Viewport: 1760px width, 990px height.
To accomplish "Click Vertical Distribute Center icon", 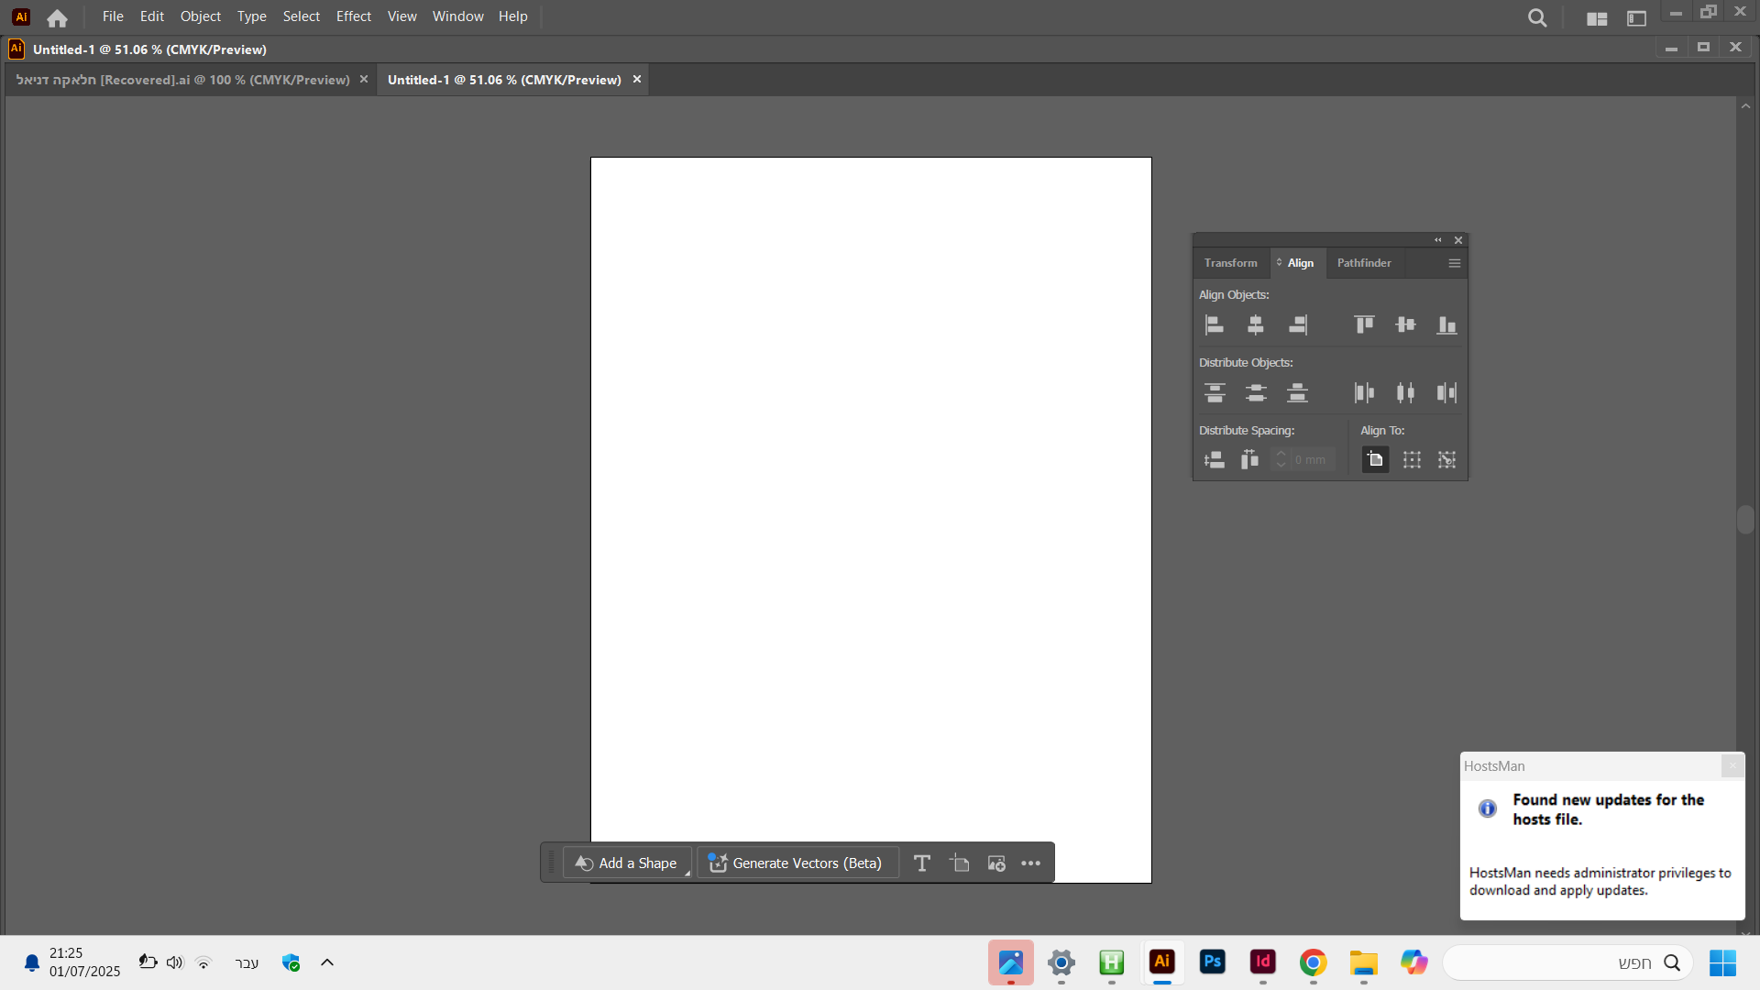I will 1256,393.
